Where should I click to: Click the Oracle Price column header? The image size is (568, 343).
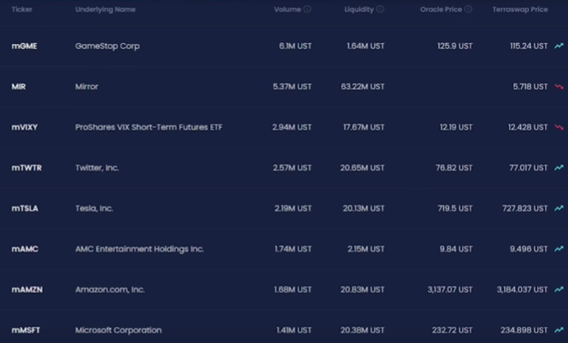441,9
